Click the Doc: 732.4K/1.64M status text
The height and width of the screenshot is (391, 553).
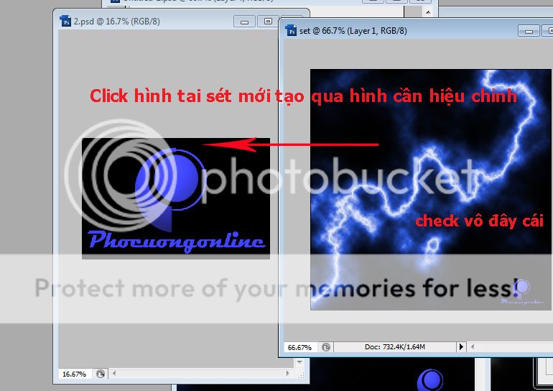[x=395, y=347]
